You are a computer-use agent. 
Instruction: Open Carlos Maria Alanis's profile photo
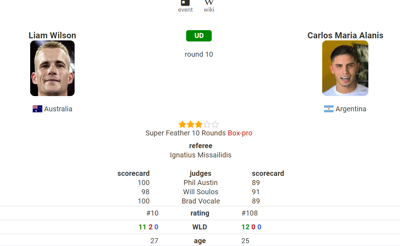(345, 68)
